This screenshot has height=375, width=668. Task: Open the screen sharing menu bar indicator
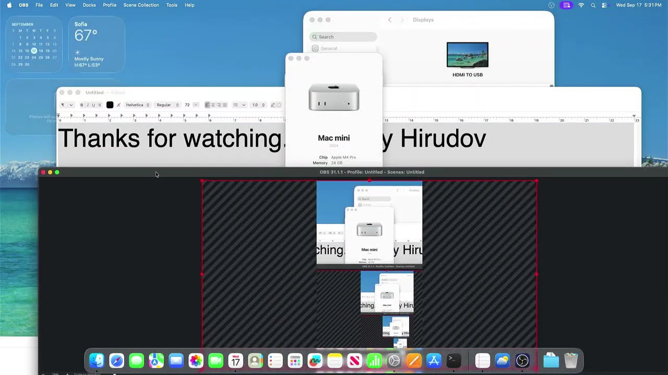[566, 5]
